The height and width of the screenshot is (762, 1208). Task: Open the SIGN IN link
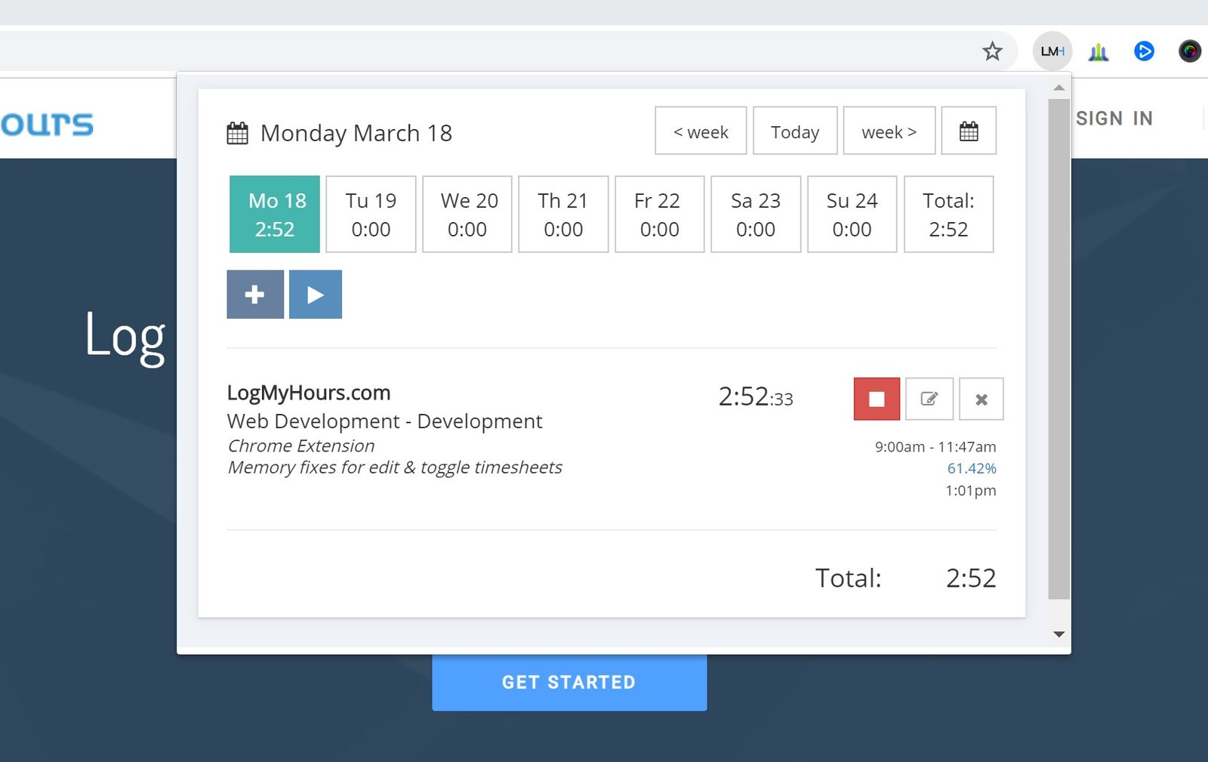pyautogui.click(x=1114, y=119)
